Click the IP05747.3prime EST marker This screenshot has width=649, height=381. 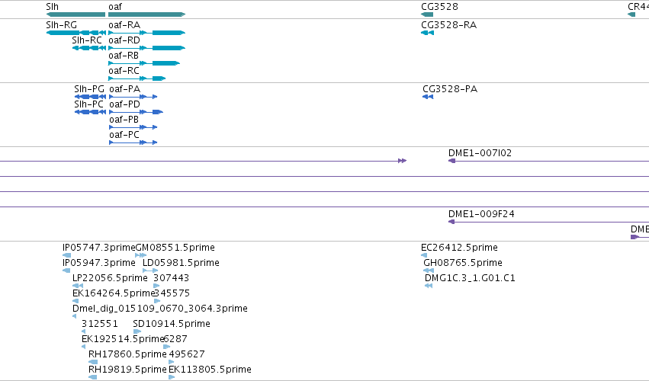coord(66,255)
